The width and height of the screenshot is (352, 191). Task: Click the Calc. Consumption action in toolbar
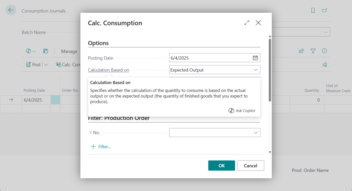coord(68,64)
